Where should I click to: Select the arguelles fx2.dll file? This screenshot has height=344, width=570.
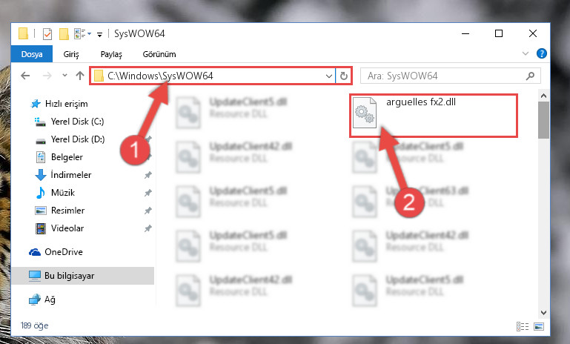click(x=434, y=116)
